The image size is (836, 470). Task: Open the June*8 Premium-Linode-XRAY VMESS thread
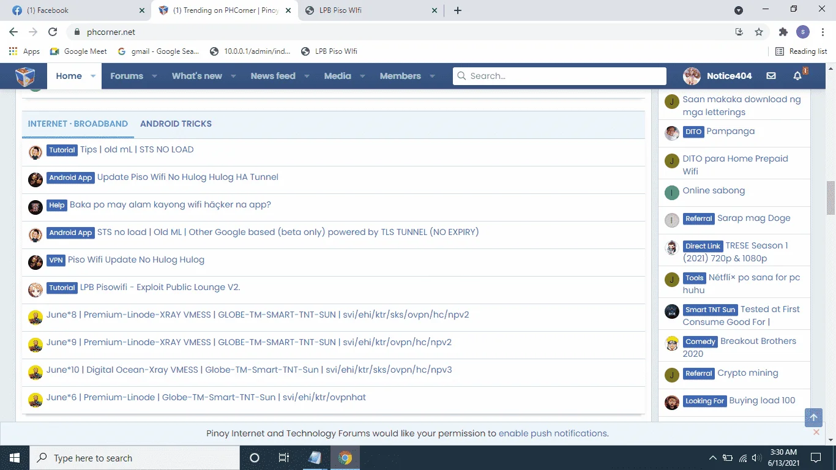click(x=258, y=315)
